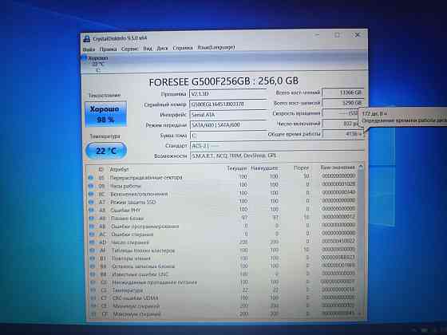Click status icon of Минимум стираний row
447x335 pixels.
[x=93, y=306]
